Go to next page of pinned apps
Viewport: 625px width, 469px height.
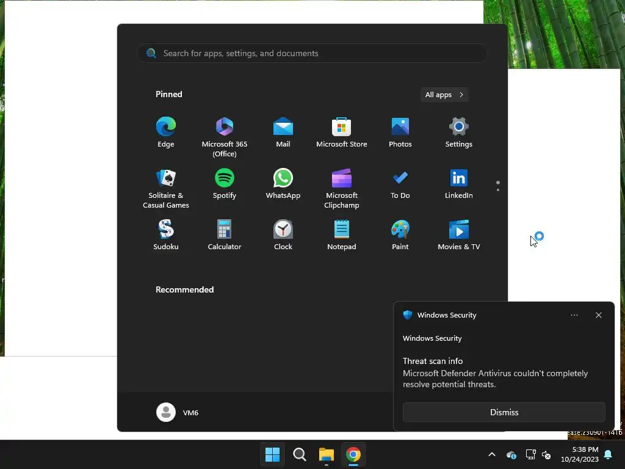coord(498,190)
